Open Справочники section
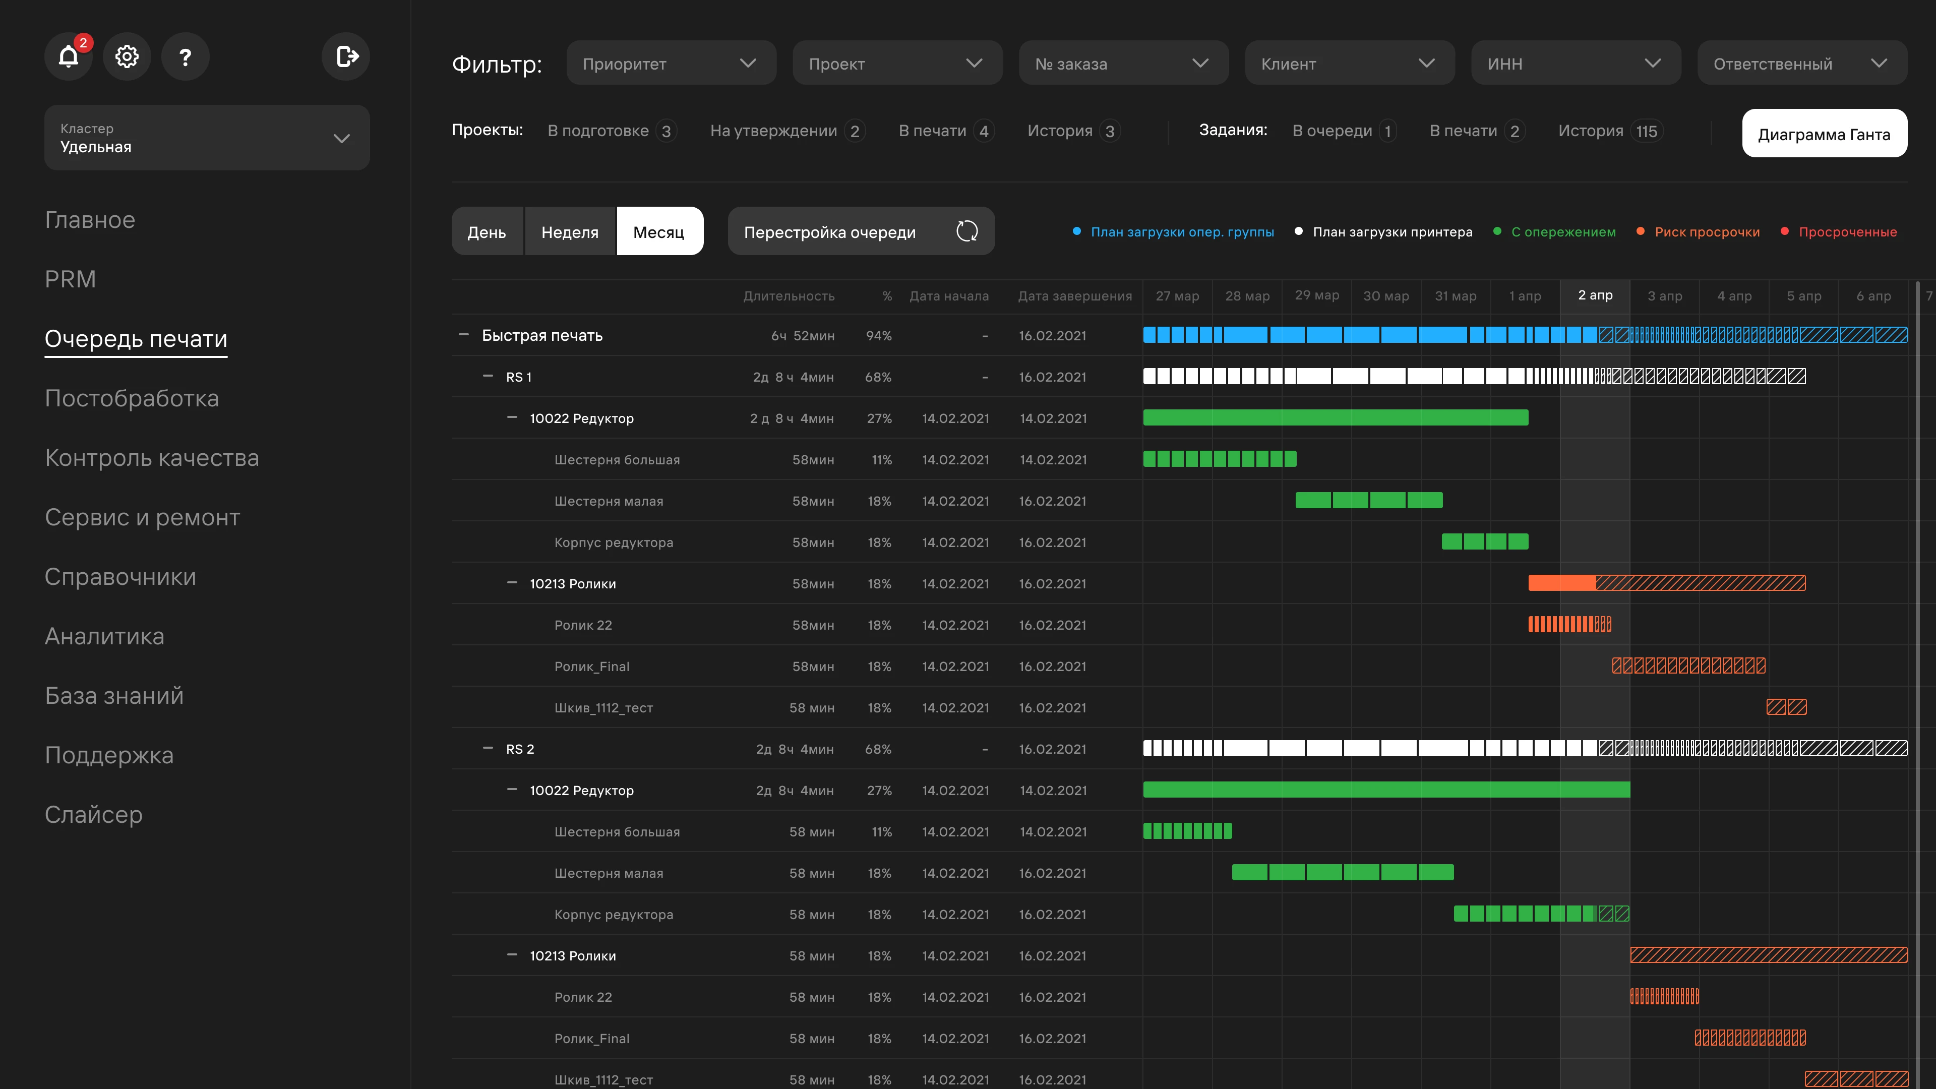The image size is (1936, 1089). pos(120,576)
